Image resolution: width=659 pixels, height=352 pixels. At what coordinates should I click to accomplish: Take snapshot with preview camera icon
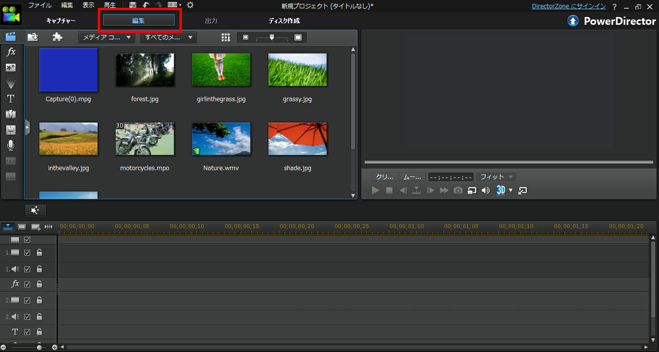coord(458,191)
